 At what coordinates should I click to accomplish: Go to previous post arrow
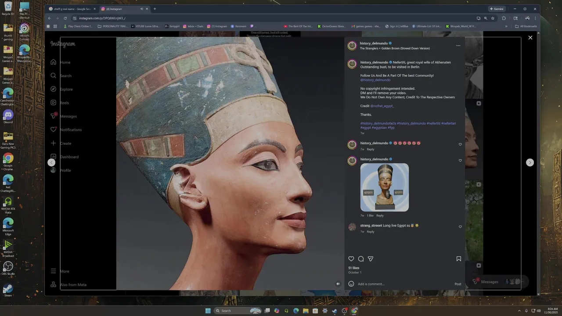pyautogui.click(x=51, y=162)
